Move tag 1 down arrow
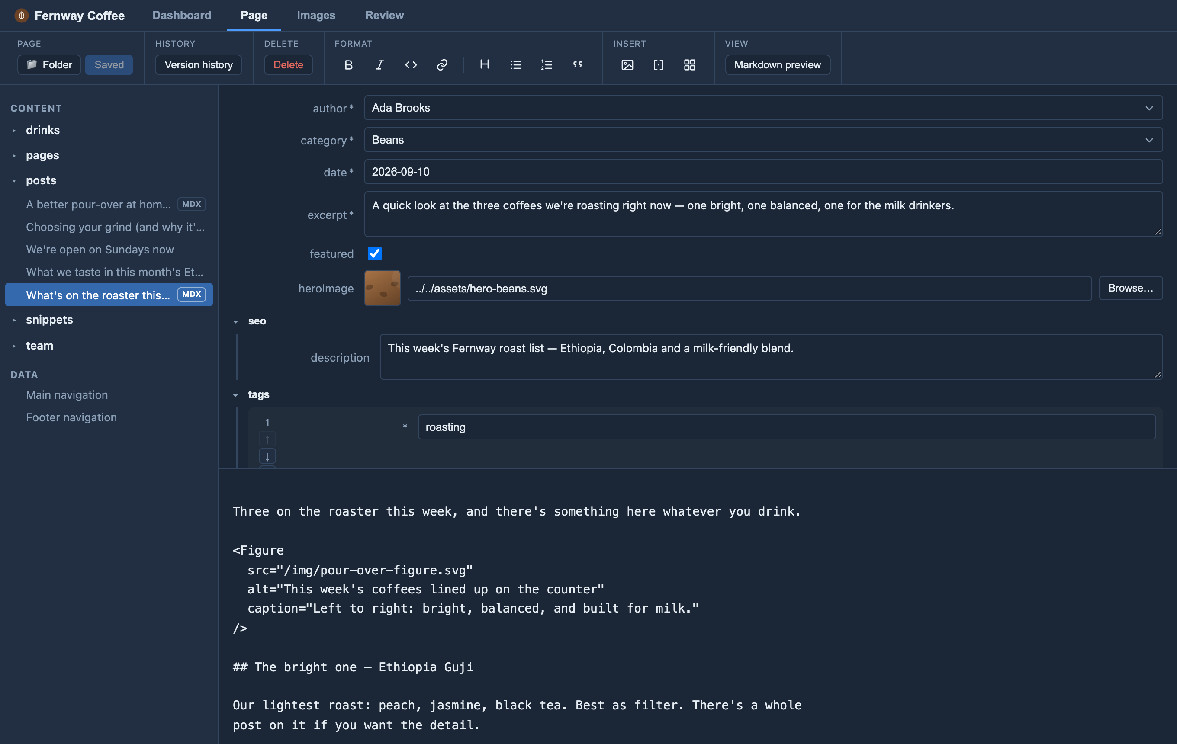 [x=267, y=456]
